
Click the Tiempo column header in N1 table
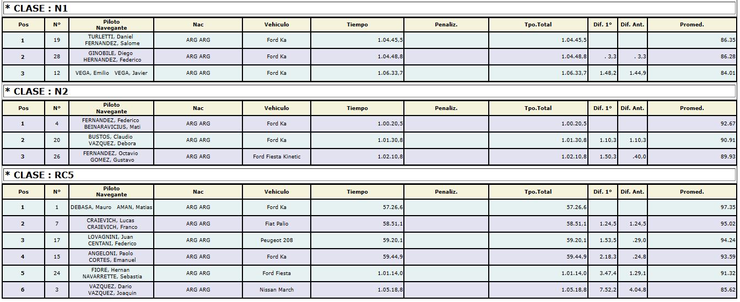[x=358, y=25]
